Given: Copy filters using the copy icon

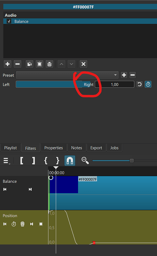Looking at the screenshot, I should (29, 64).
